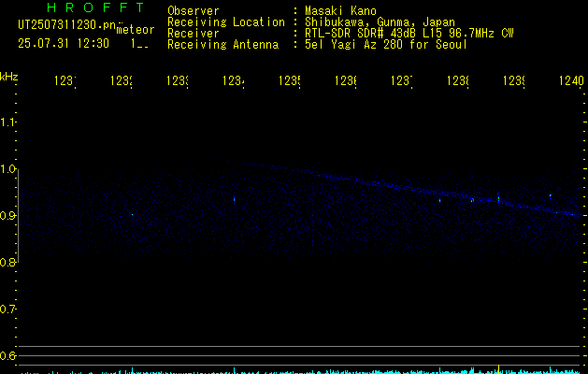The height and width of the screenshot is (374, 588).
Task: Click the 0.7 kHz frequency tick label
Action: point(7,309)
